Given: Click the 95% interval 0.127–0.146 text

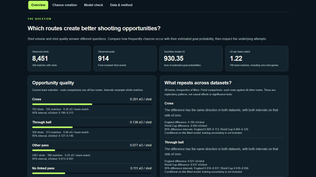Looking at the screenshot, I should pos(53,136).
